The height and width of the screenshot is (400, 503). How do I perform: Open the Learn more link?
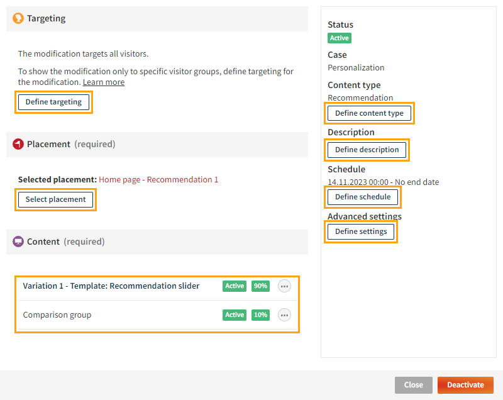(x=104, y=82)
